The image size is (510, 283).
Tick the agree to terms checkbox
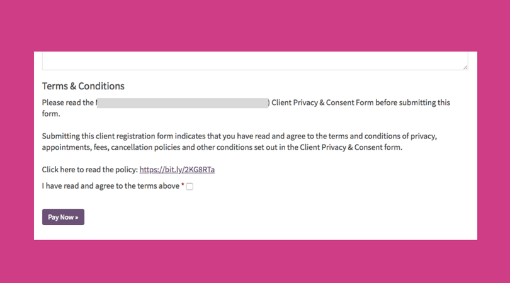pyautogui.click(x=190, y=186)
